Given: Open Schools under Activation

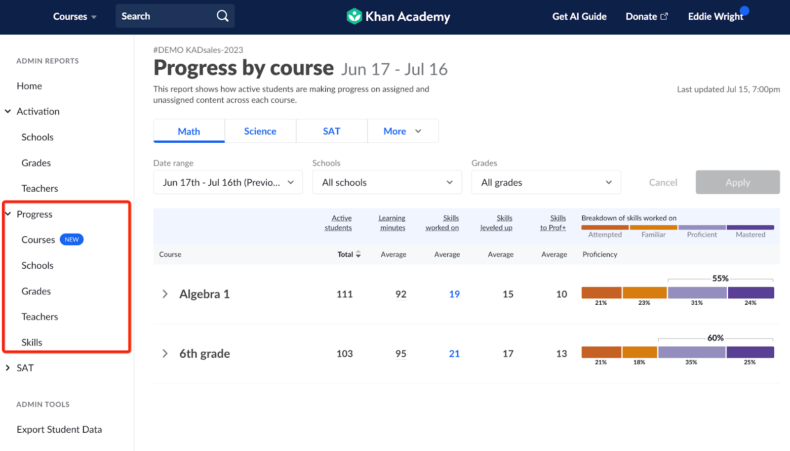Looking at the screenshot, I should 38,137.
